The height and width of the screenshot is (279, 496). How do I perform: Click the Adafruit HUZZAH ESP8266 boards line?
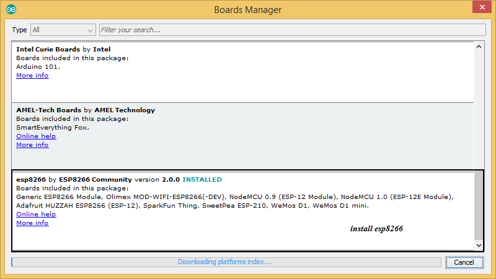(192, 206)
